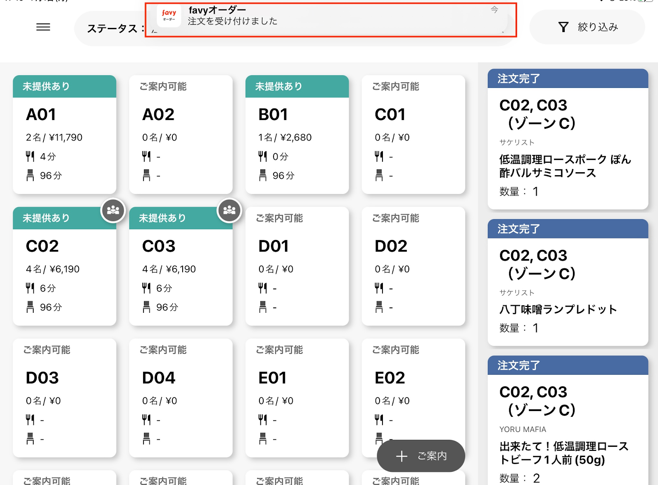Image resolution: width=658 pixels, height=485 pixels.
Task: Click the 4分 meal time on A01
Action: [48, 157]
